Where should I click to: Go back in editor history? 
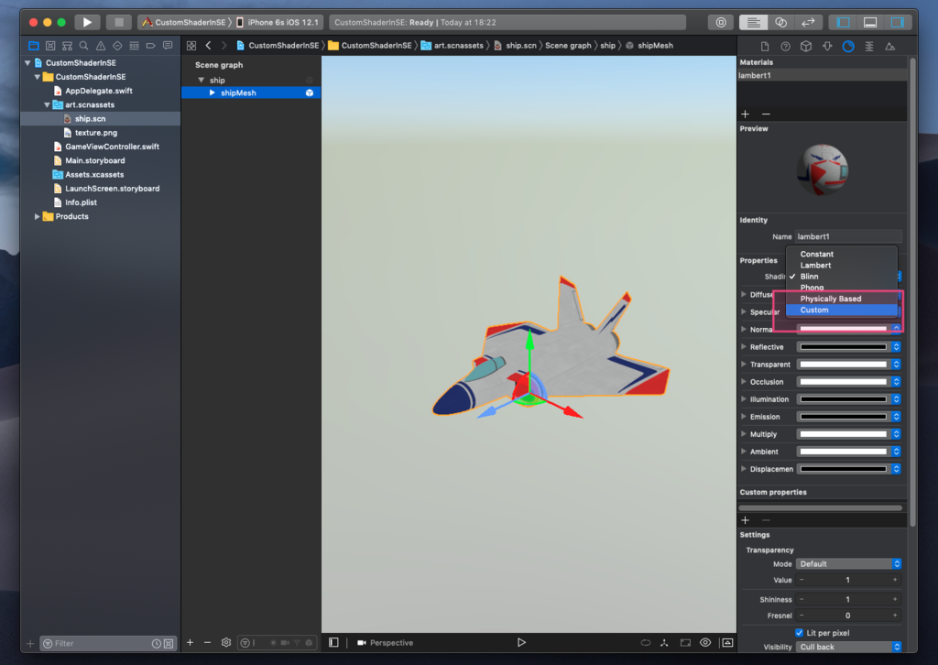[x=208, y=46]
